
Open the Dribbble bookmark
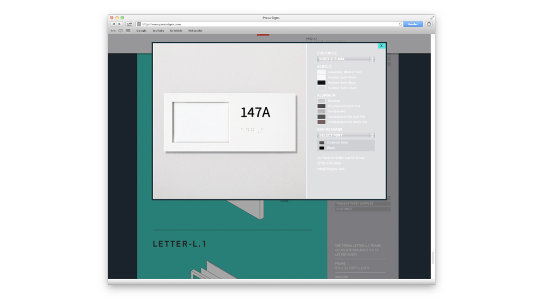[175, 30]
